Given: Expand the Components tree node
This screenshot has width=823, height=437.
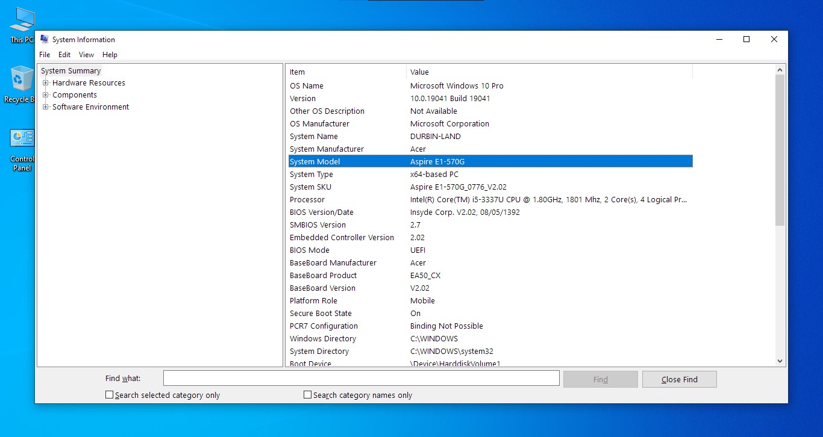Looking at the screenshot, I should [x=46, y=95].
